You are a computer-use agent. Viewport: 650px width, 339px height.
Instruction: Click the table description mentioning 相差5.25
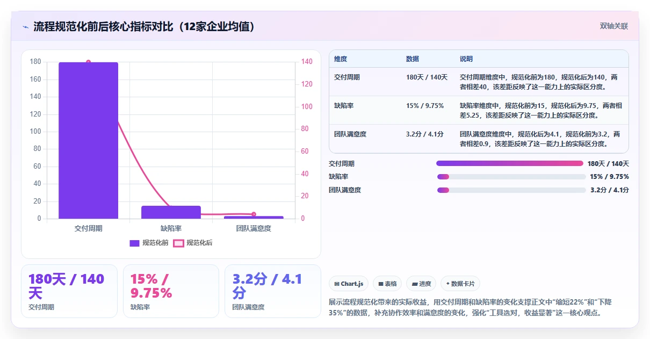(542, 110)
